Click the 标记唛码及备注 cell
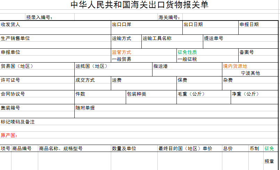The height and width of the screenshot is (170, 280). click(139, 122)
